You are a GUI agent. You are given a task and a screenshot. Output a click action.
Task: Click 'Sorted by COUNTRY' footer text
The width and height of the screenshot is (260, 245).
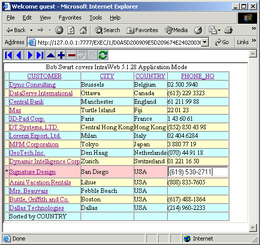tap(38, 216)
